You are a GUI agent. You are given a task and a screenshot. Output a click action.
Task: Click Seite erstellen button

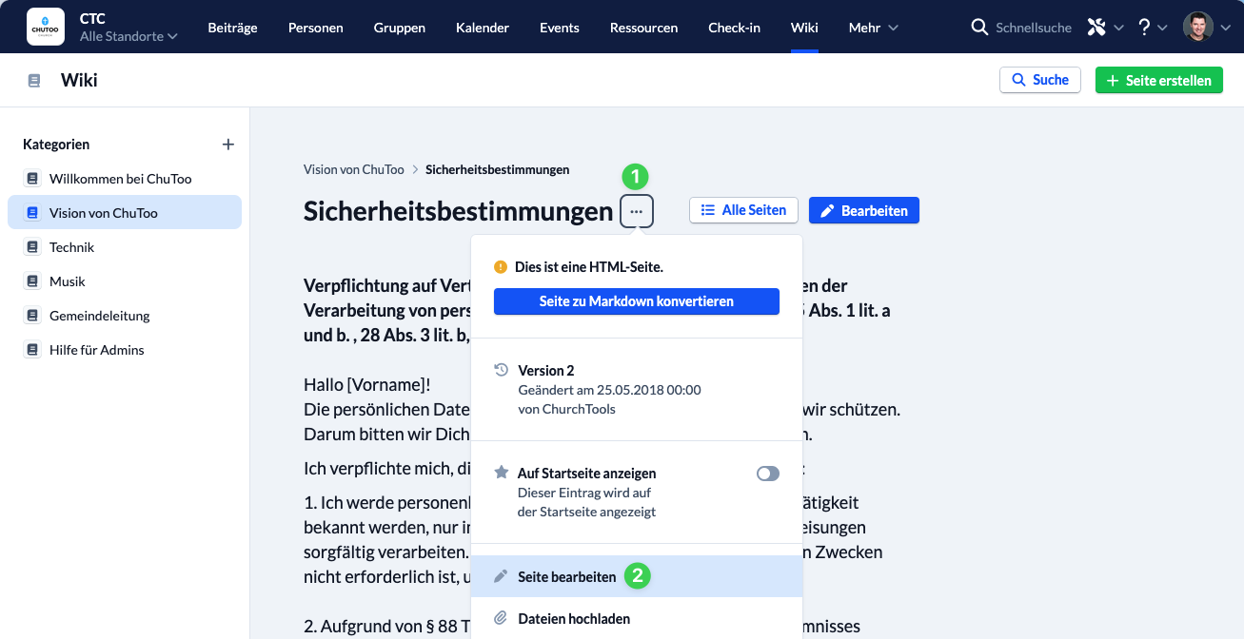pyautogui.click(x=1159, y=80)
